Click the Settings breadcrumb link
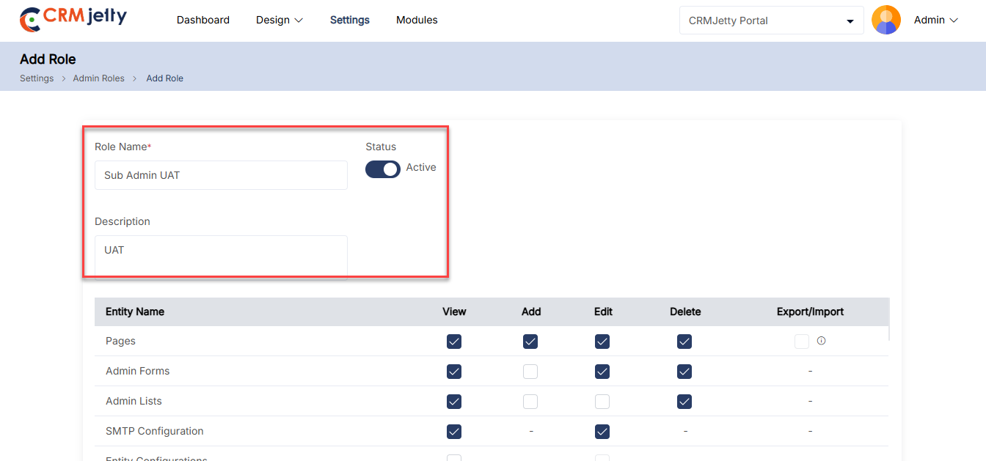 pyautogui.click(x=37, y=78)
